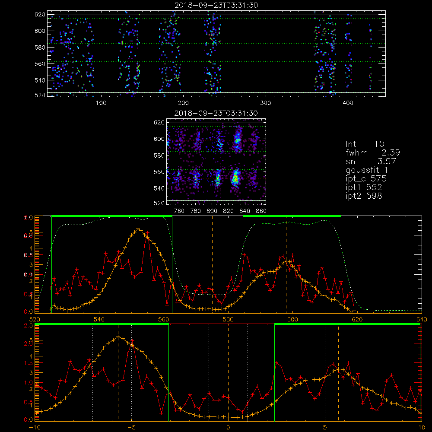This screenshot has width=432, height=432.
Task: Click x-axis label 580 on profile plot
Action: click(x=228, y=319)
